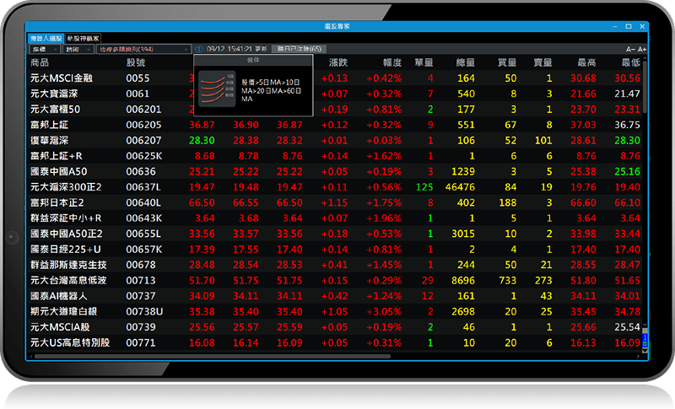
Task: Click the blue info icon beside the update time
Action: (199, 49)
